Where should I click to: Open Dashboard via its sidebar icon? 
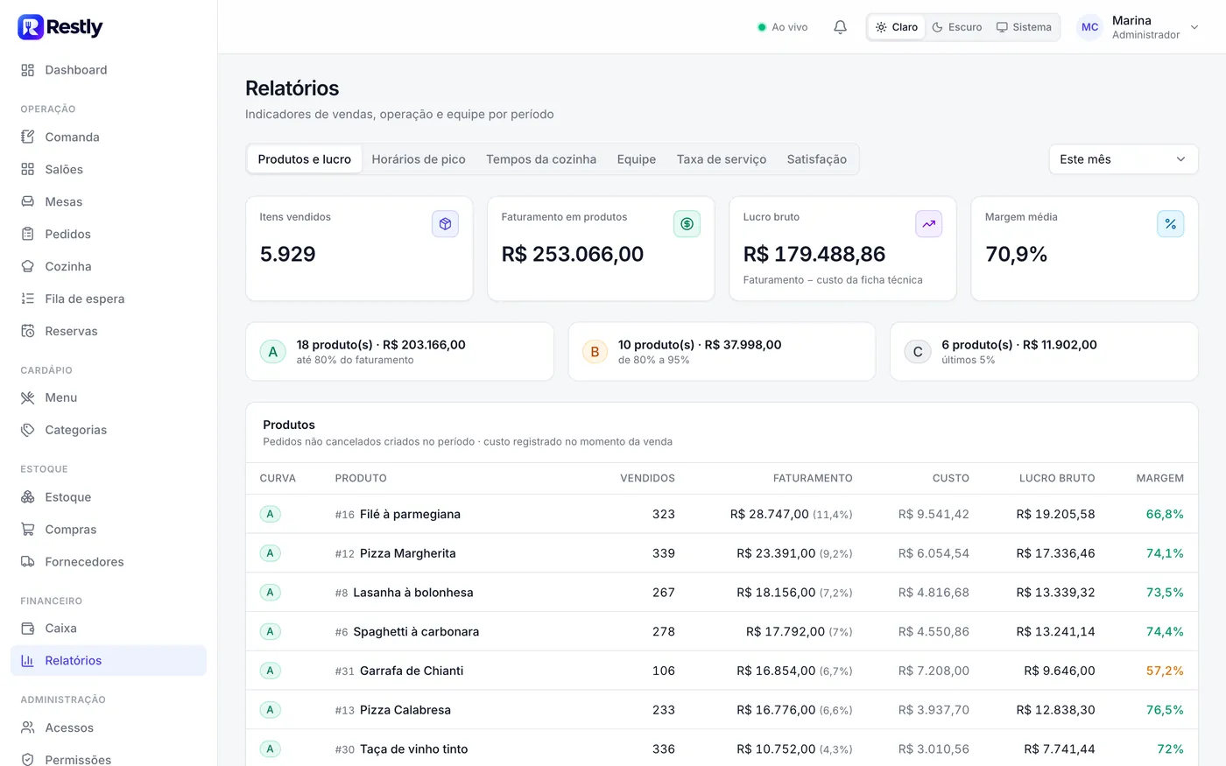click(28, 70)
